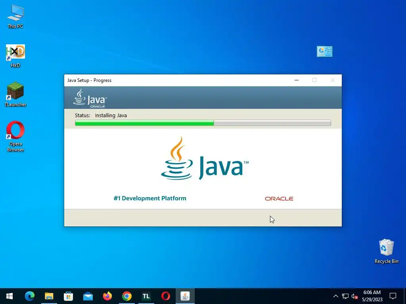This screenshot has width=406, height=304.
Task: Click the Java Oracle logo in header
Action: pyautogui.click(x=90, y=98)
